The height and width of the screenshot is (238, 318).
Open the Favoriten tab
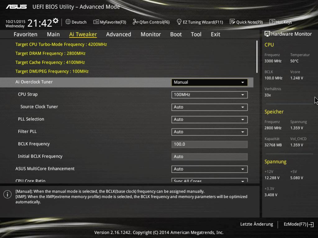25,34
